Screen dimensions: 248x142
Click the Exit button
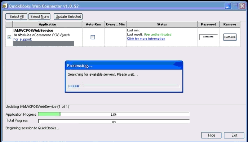pos(234,135)
